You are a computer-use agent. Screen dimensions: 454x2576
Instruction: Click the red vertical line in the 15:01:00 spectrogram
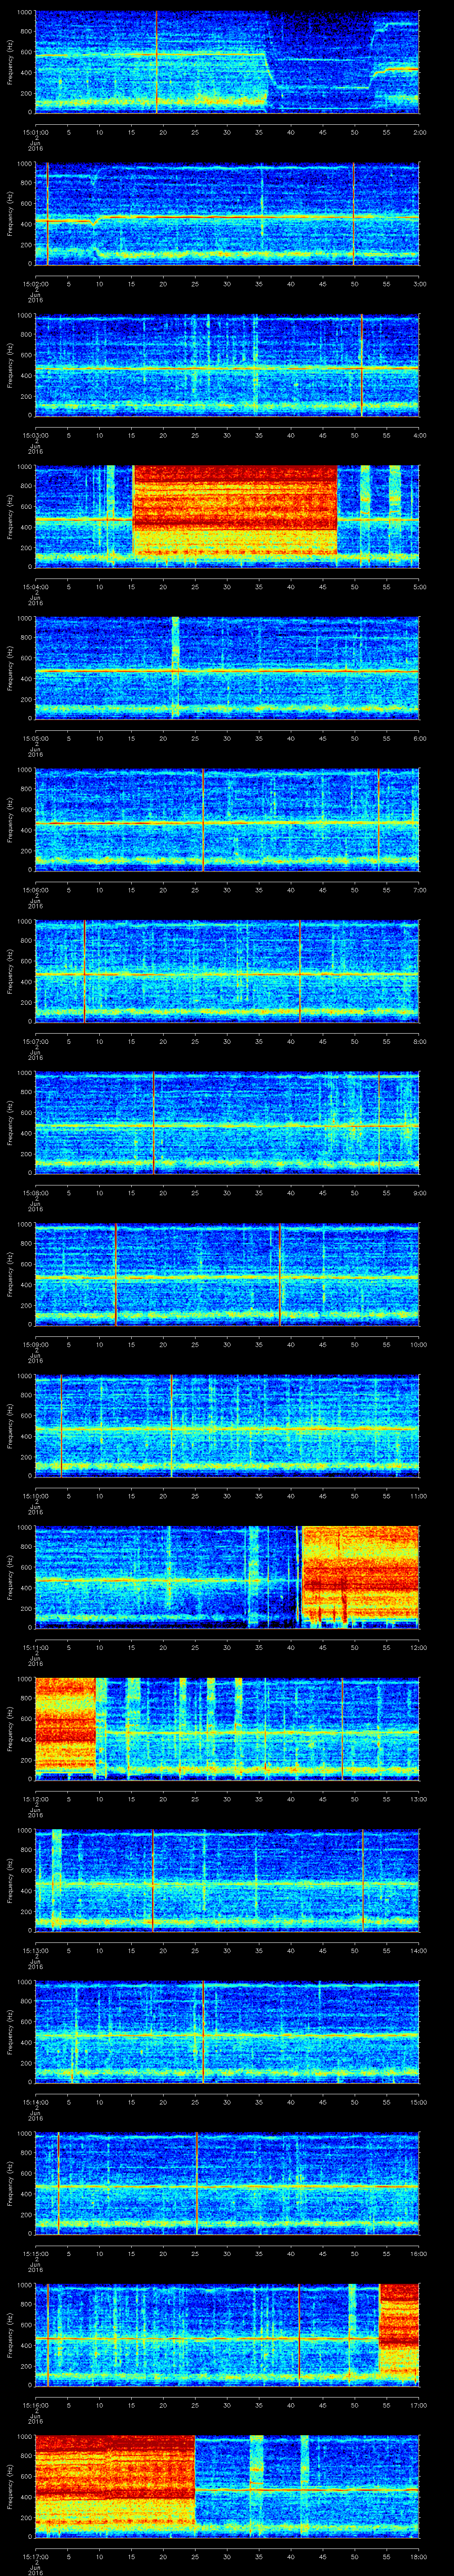click(x=157, y=60)
